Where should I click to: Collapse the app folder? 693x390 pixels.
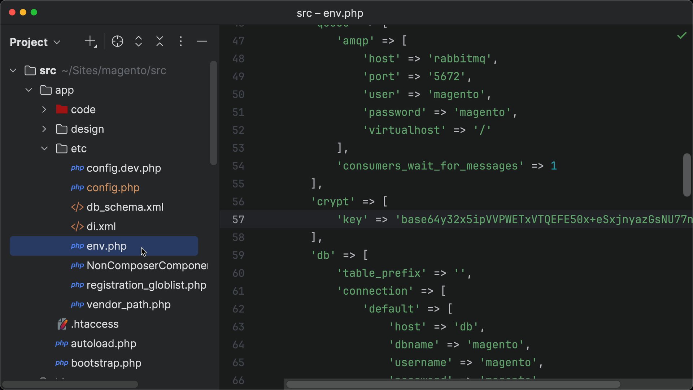[x=29, y=90]
